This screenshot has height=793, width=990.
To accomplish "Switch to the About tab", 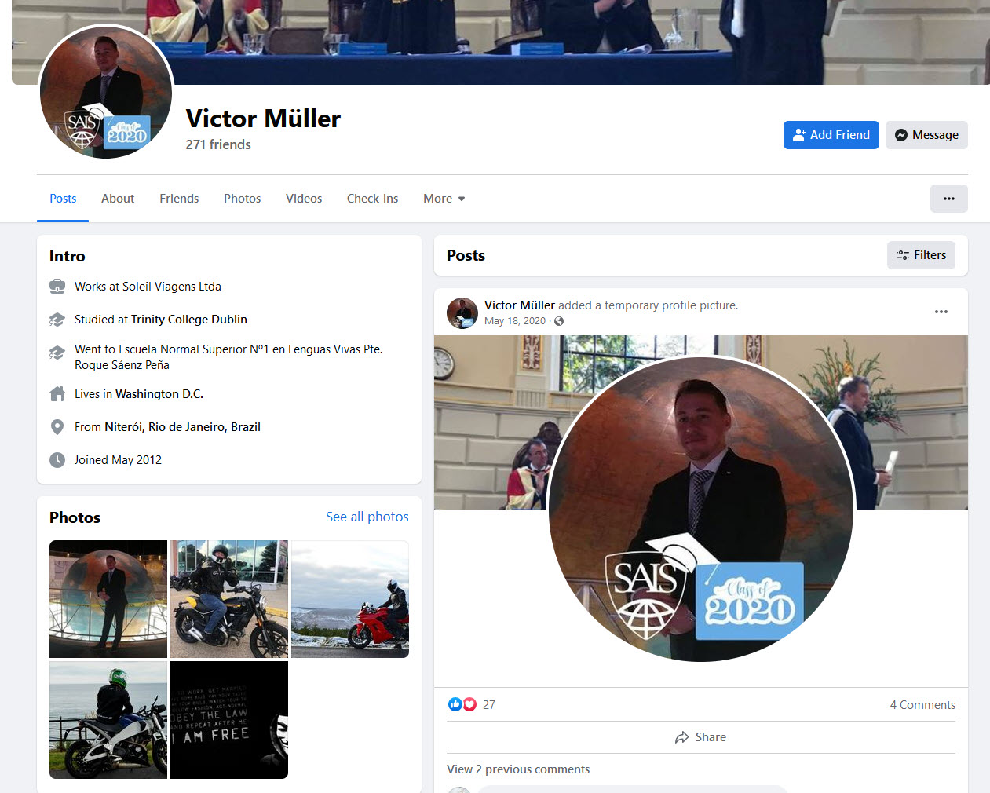I will point(118,199).
